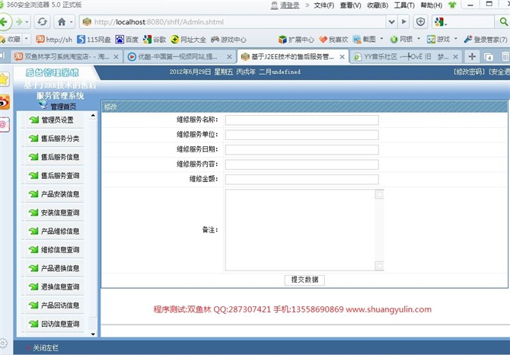
Task: Click the gear settings icon bottom left
Action: (4, 343)
